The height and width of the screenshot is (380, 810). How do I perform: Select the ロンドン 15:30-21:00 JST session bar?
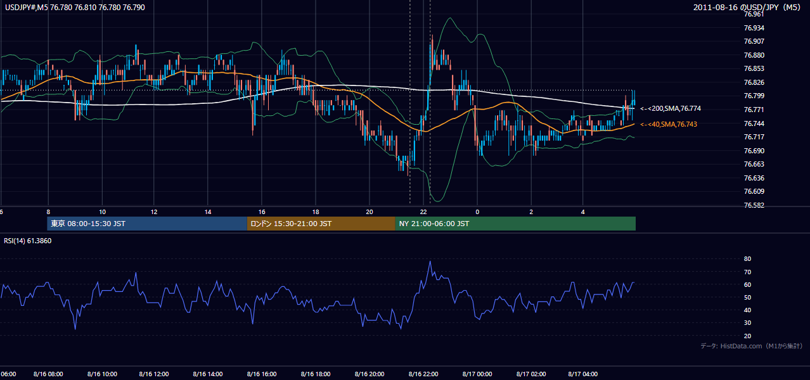(x=321, y=224)
